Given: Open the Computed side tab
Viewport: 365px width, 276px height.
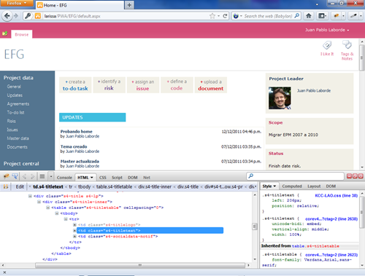Looking at the screenshot, I should 292,186.
